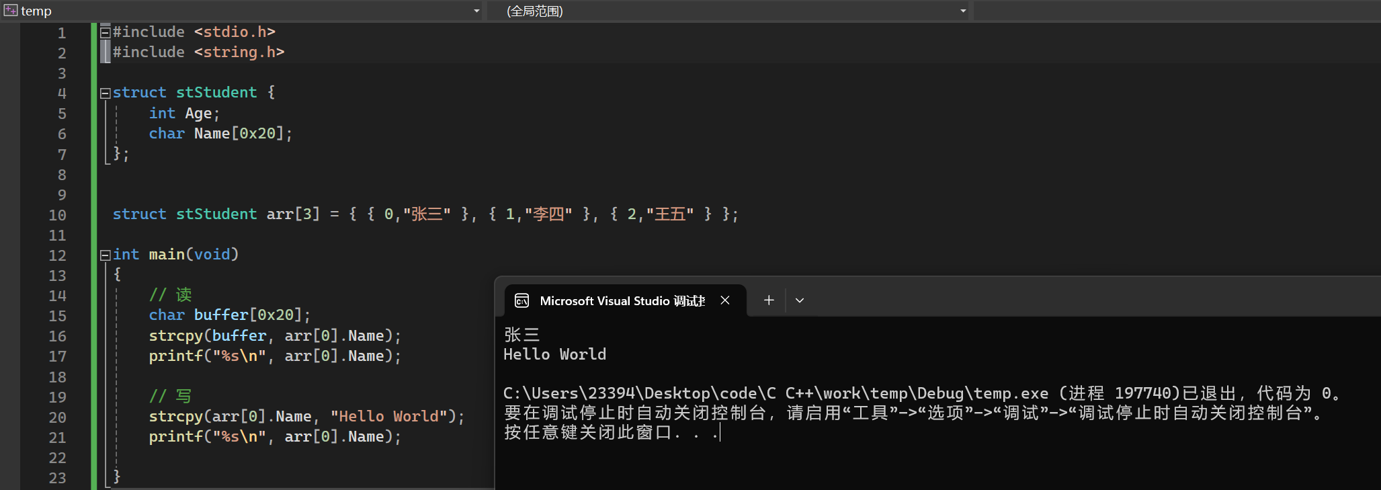Click 'int main(void)' function signature
Viewport: 1381px width, 490px height.
click(x=176, y=255)
